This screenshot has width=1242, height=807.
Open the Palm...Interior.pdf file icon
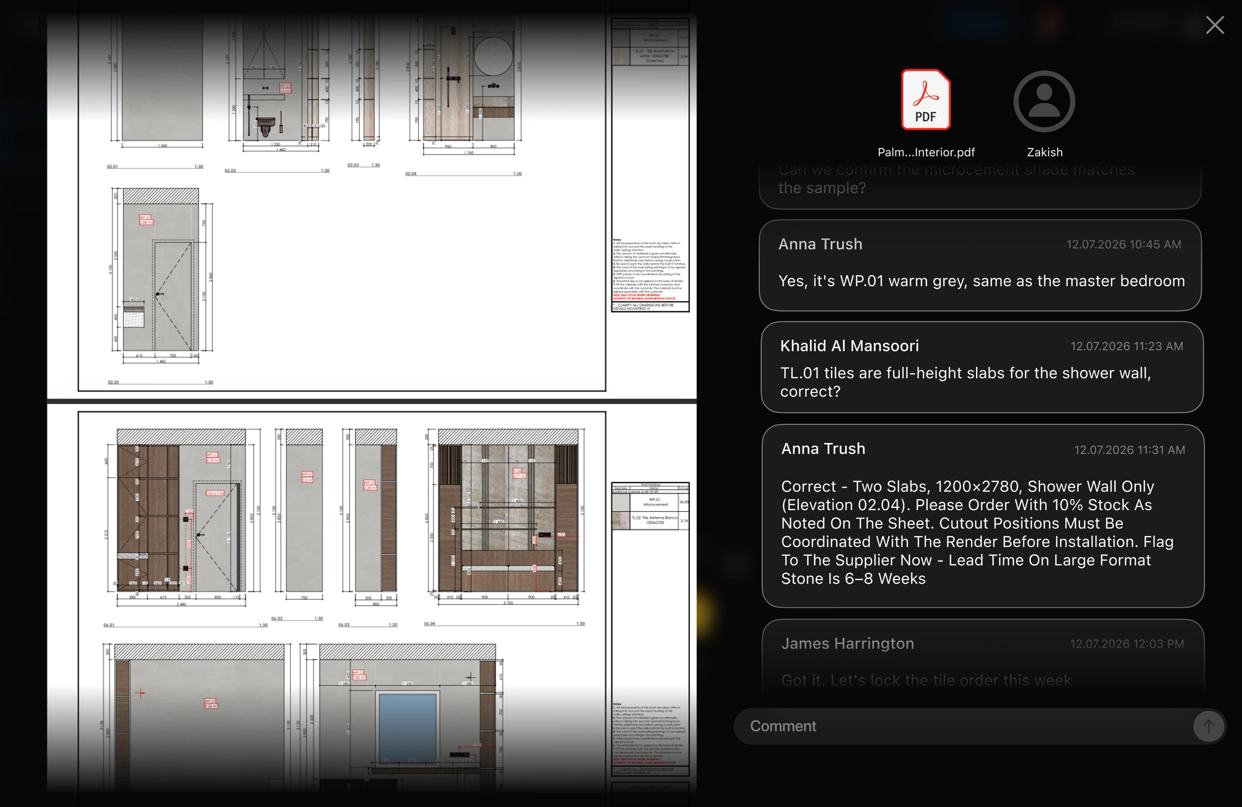coord(926,100)
